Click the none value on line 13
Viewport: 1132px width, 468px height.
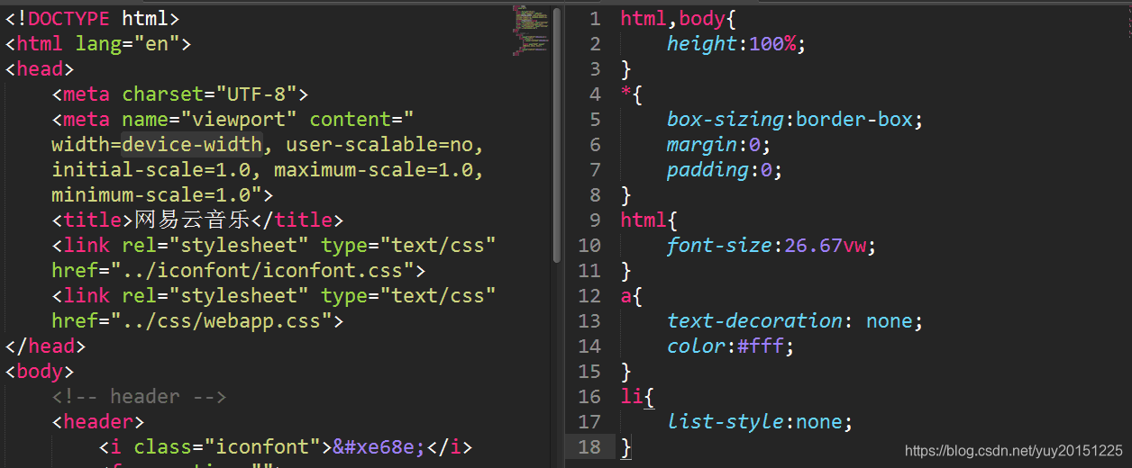tap(890, 320)
